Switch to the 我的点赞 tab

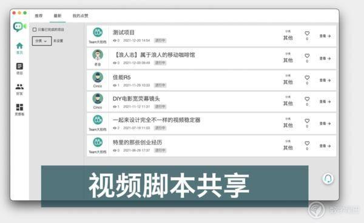pyautogui.click(x=80, y=16)
